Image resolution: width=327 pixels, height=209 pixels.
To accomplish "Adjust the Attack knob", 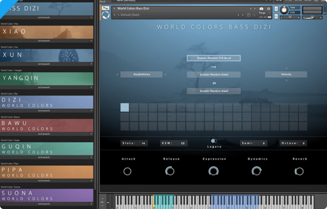I will coord(127,171).
